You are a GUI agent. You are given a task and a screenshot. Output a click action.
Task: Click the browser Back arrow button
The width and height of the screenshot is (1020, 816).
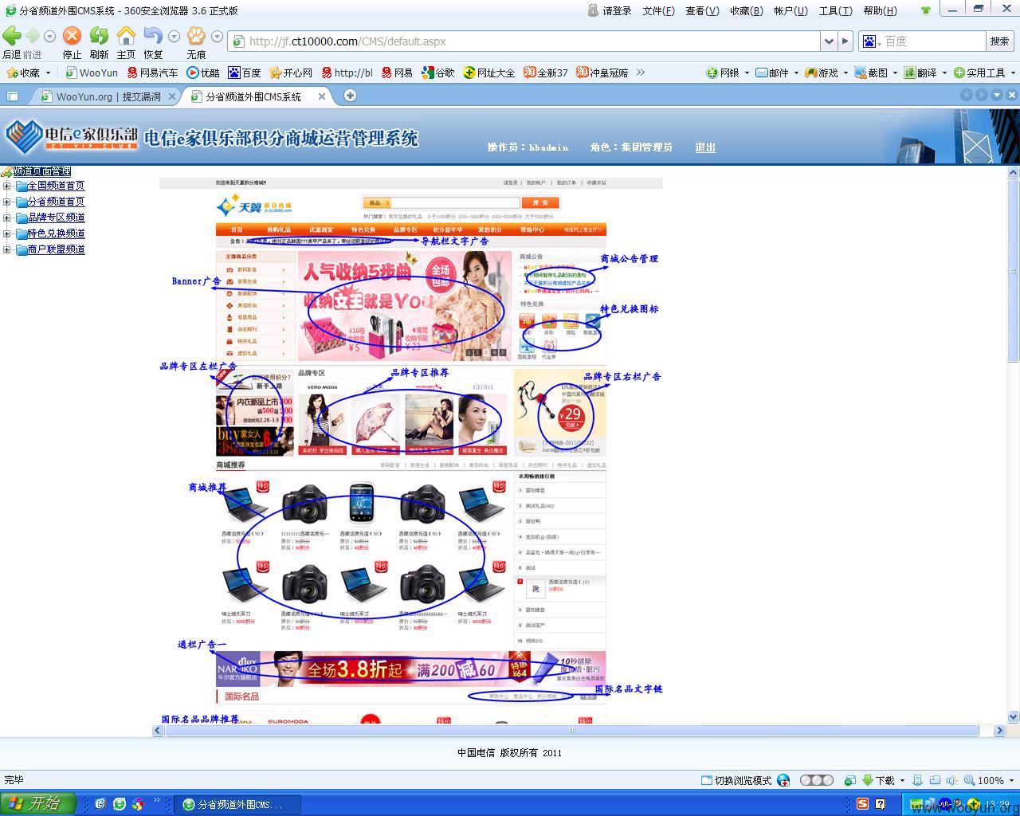point(12,36)
